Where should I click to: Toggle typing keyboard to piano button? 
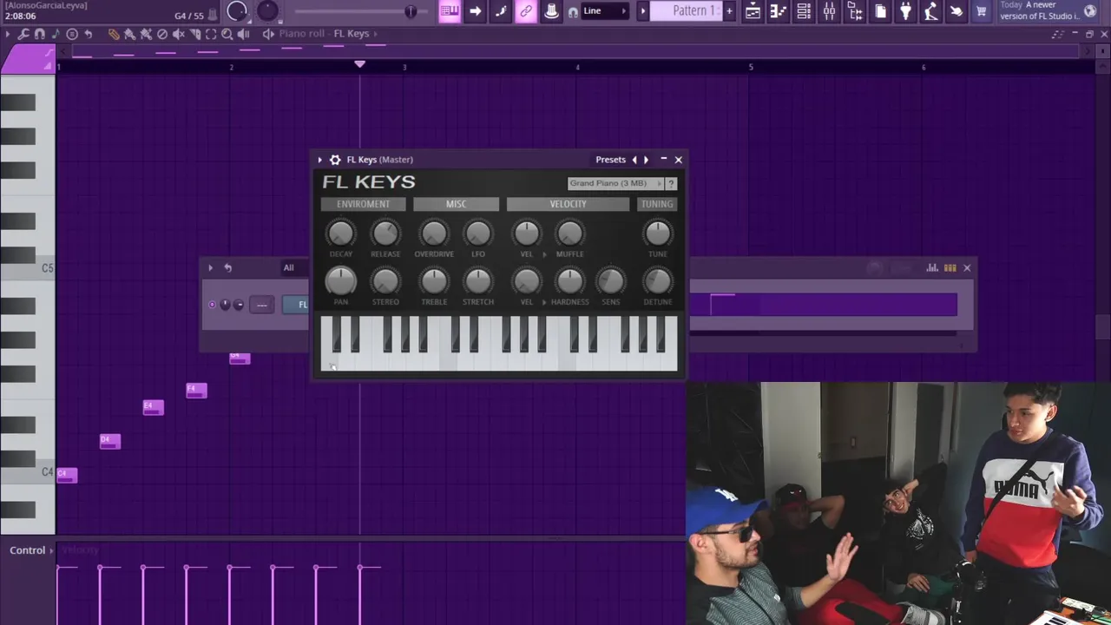(x=450, y=11)
